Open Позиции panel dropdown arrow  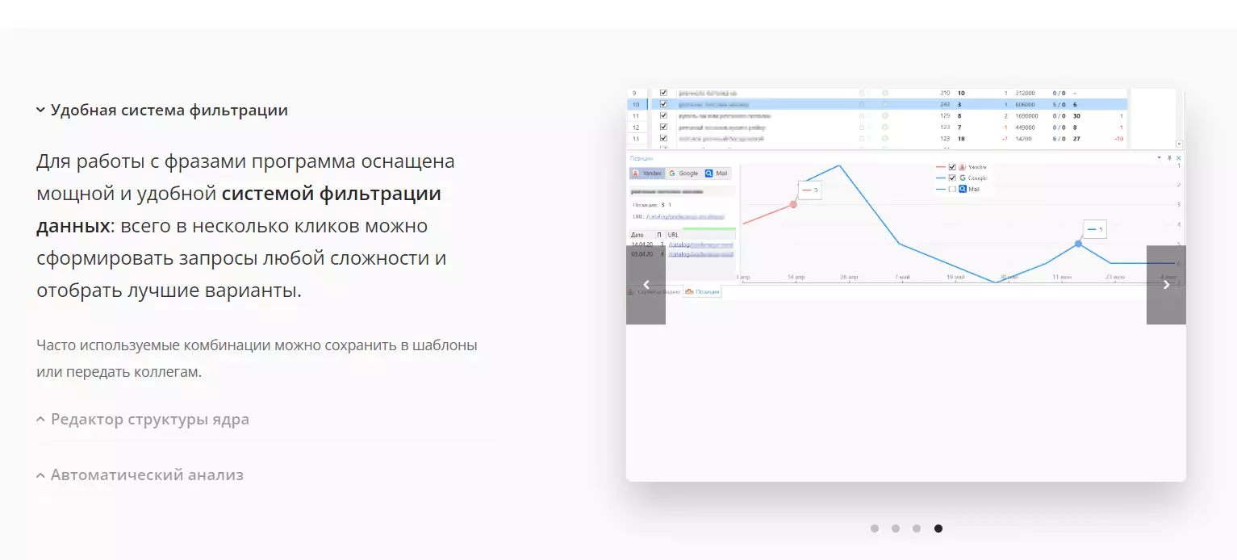[1159, 157]
